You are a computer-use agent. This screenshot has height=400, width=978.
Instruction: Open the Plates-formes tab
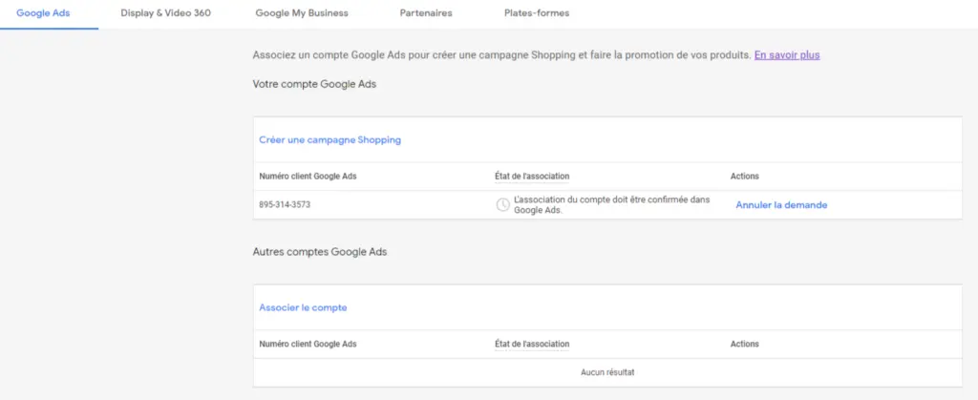[x=537, y=13]
